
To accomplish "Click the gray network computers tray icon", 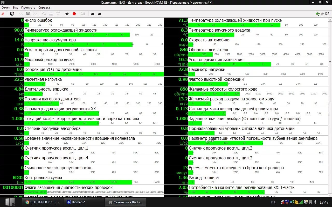I will click(x=310, y=202).
